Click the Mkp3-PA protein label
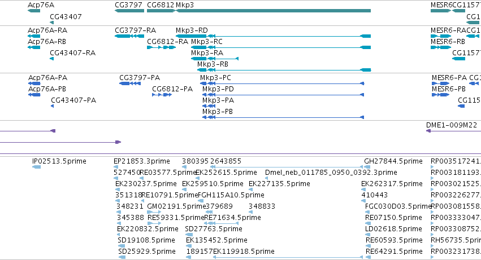 tap(218, 100)
